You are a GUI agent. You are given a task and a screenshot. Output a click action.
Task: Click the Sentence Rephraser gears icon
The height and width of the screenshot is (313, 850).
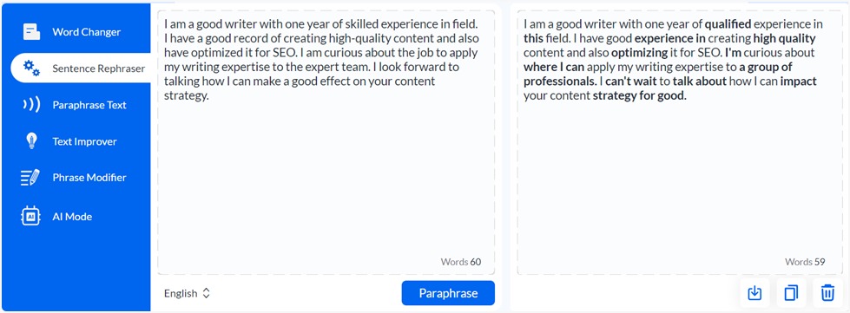31,68
